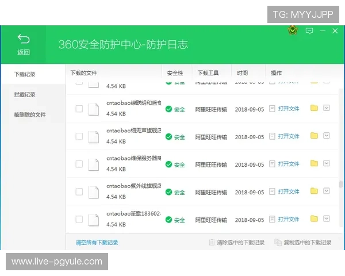Switch to 下载记录 sidebar tab

pos(33,74)
